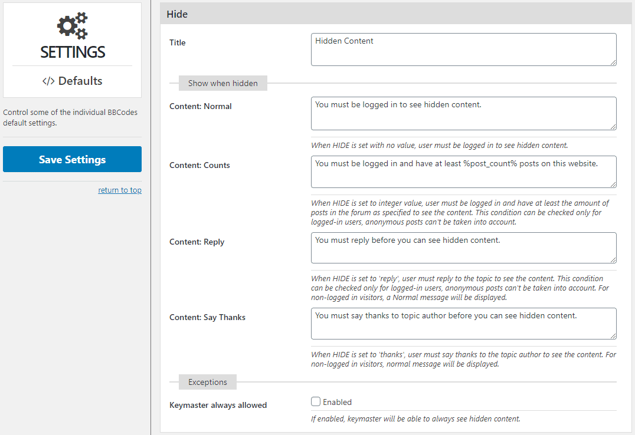
Task: Follow the return to top link
Action: (x=120, y=190)
